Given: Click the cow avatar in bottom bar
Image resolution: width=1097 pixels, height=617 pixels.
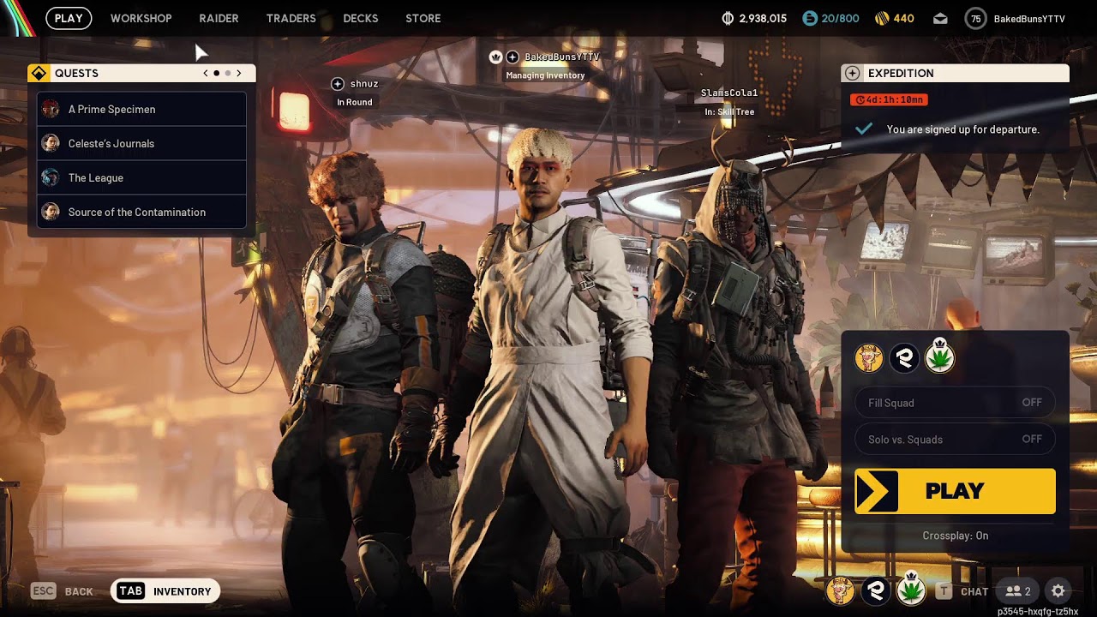Looking at the screenshot, I should pos(840,590).
